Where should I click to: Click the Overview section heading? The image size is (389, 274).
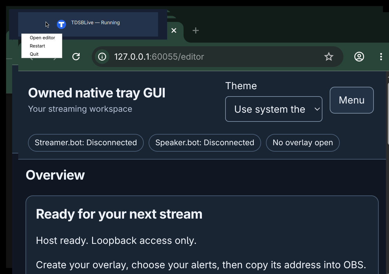[55, 175]
